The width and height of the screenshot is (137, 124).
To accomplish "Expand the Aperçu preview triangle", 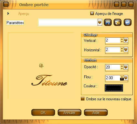I will coord(8,14).
